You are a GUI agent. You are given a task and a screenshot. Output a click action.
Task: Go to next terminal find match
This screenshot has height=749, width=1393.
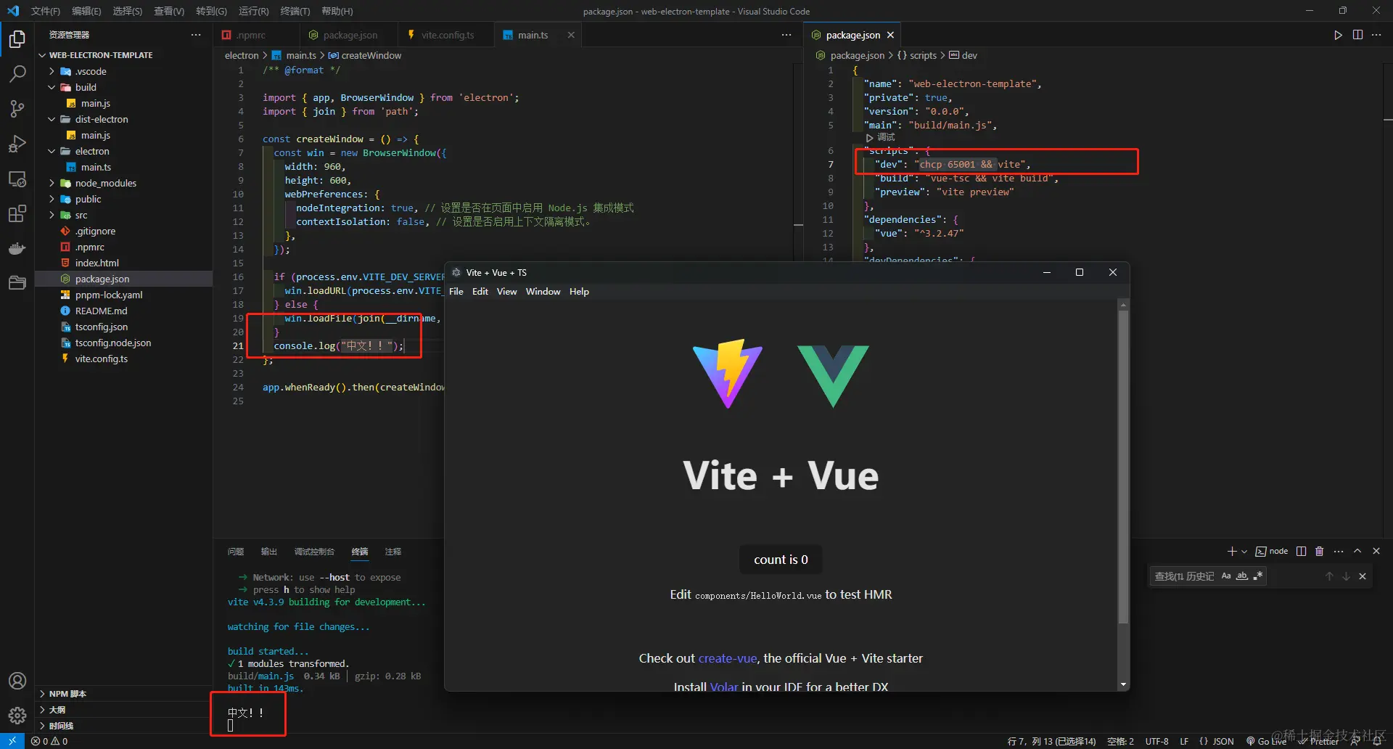1346,576
